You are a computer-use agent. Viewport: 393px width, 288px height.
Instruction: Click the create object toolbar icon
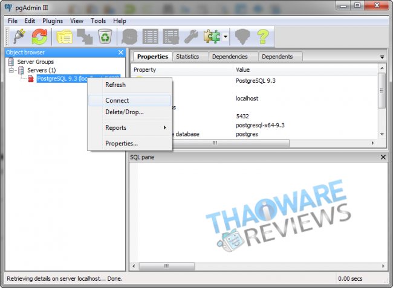(85, 37)
